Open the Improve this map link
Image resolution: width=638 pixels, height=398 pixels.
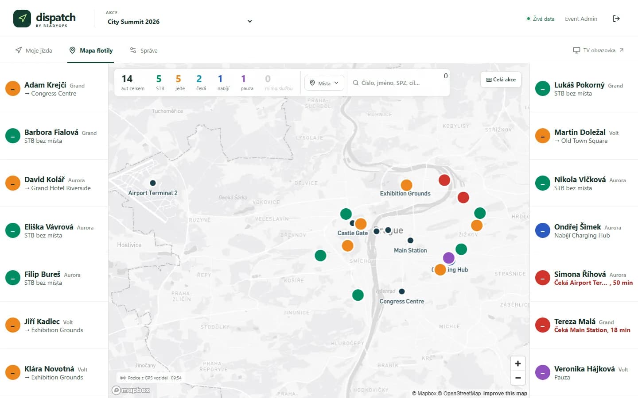click(x=505, y=394)
